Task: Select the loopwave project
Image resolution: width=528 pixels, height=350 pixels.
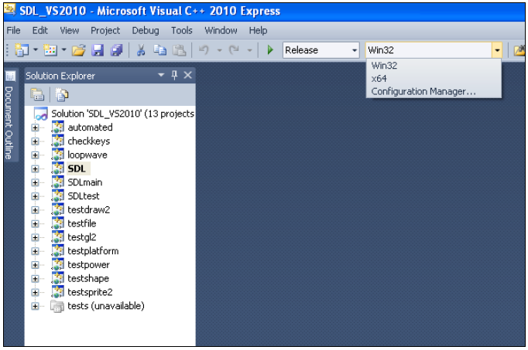Action: pyautogui.click(x=87, y=155)
